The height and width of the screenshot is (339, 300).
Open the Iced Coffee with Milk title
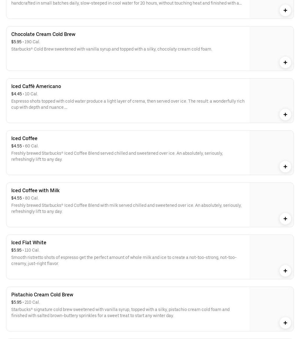click(x=35, y=190)
